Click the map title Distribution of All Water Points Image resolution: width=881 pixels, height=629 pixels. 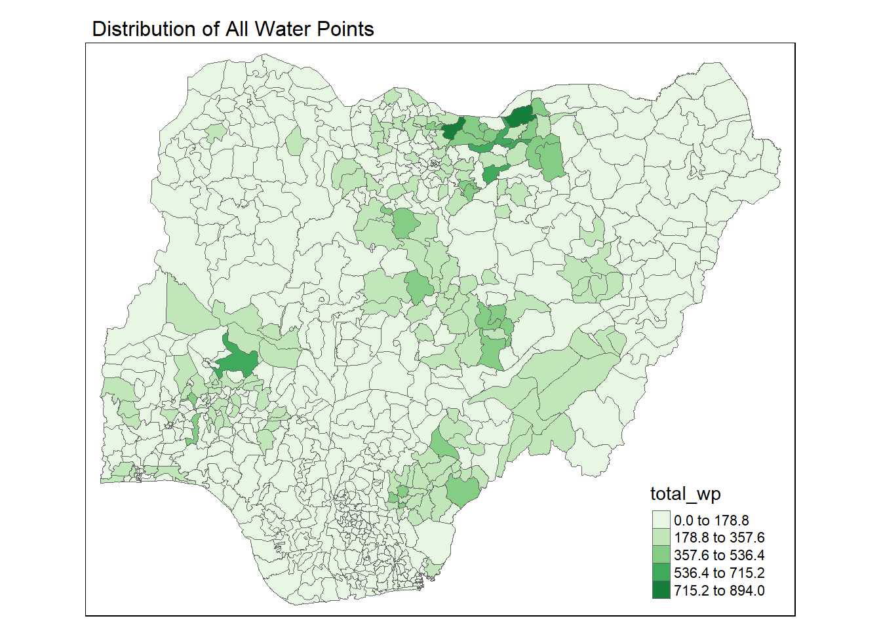coord(233,29)
